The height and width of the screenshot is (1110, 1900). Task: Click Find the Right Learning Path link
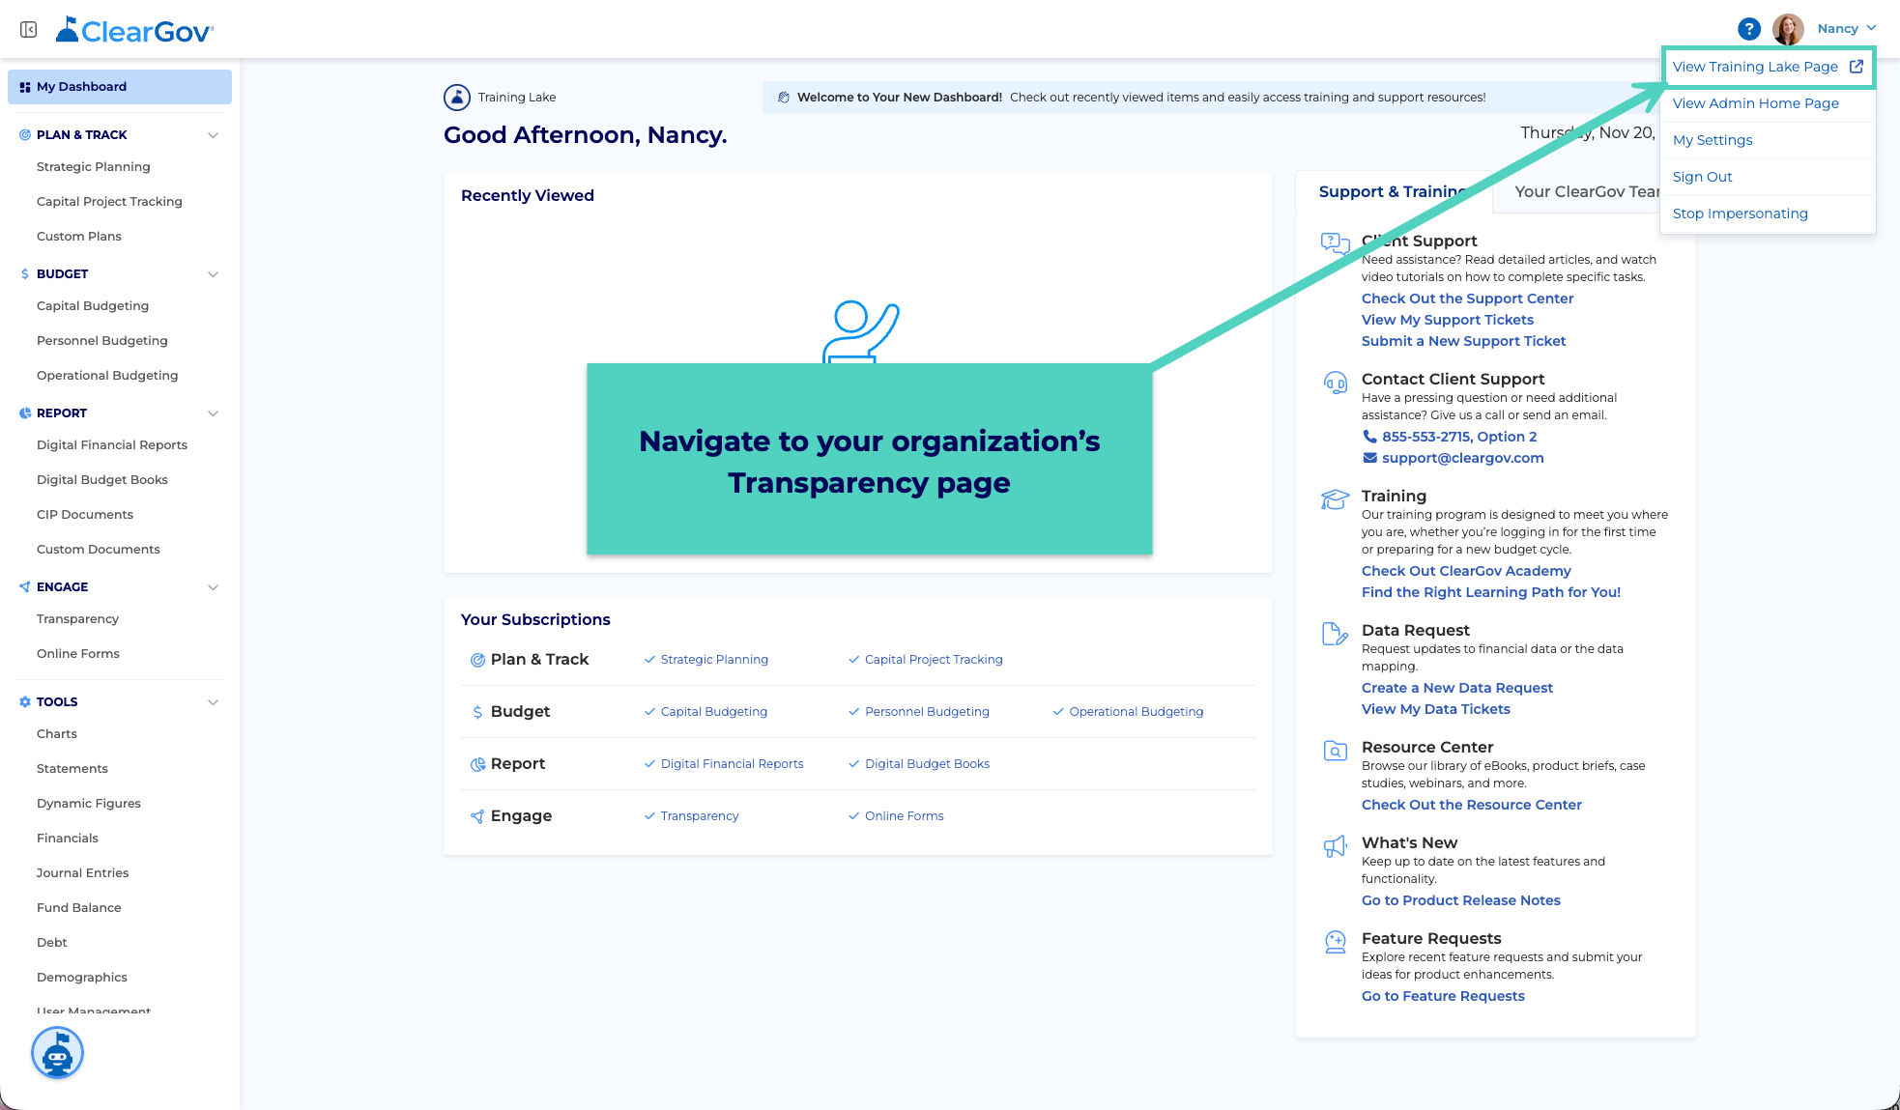coord(1491,592)
